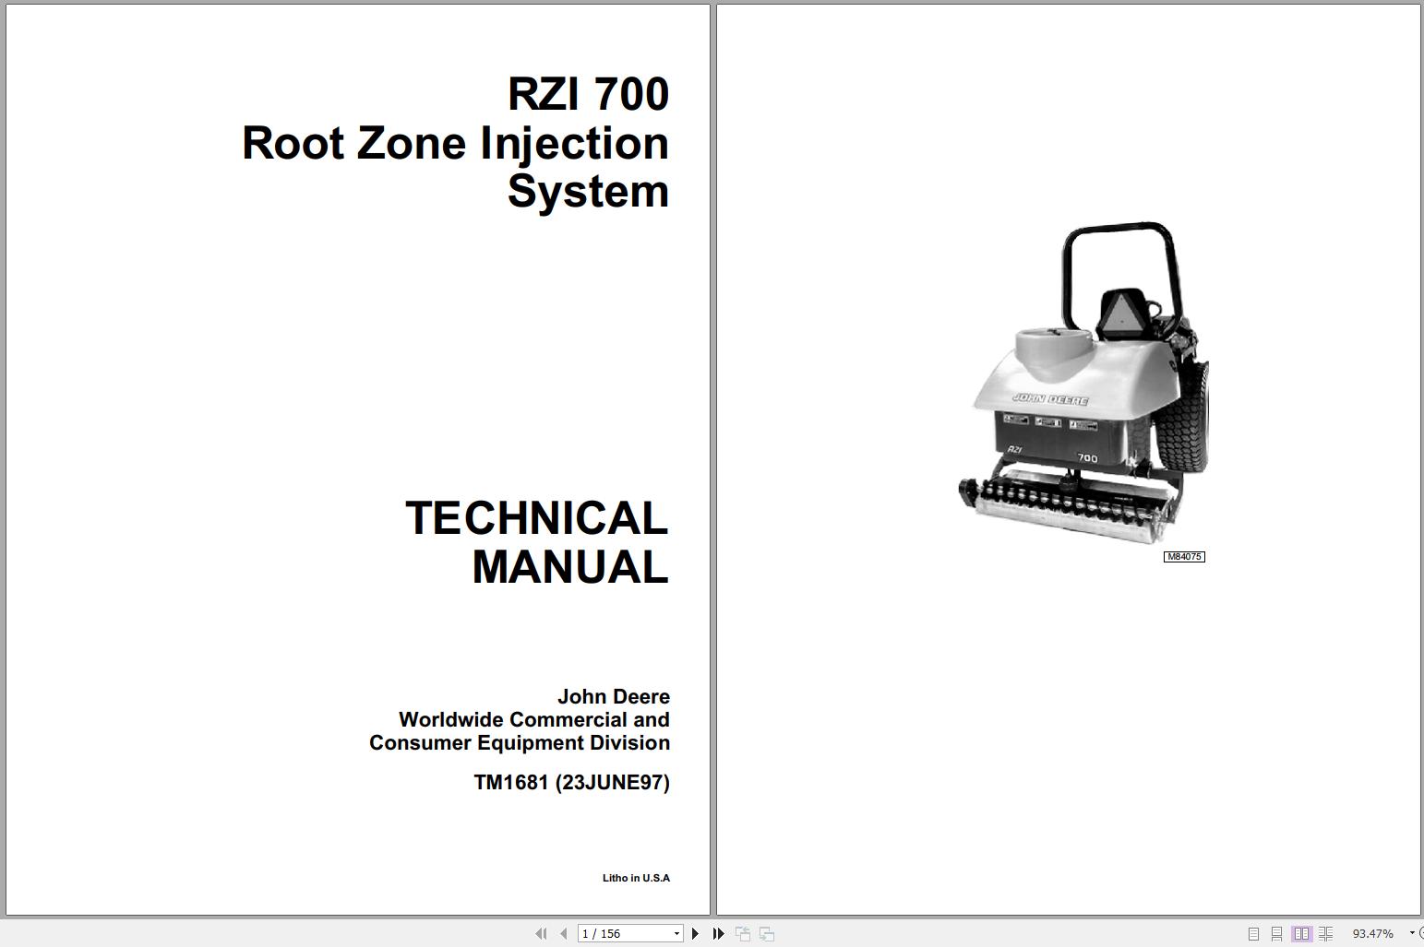The height and width of the screenshot is (947, 1424).
Task: Go to the previous page arrow
Action: pyautogui.click(x=564, y=933)
